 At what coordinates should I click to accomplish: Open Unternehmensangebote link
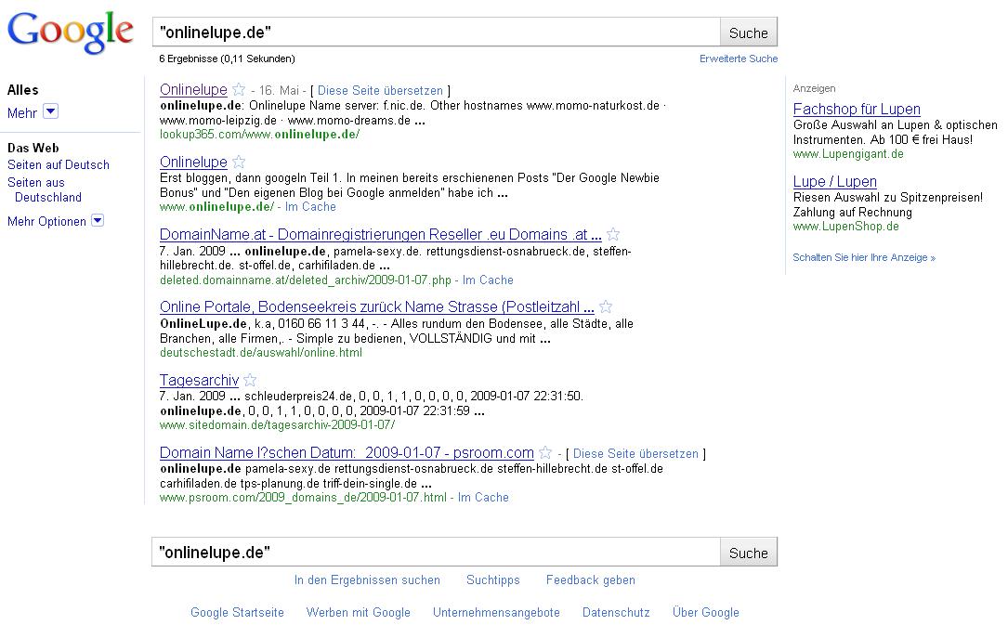click(496, 613)
